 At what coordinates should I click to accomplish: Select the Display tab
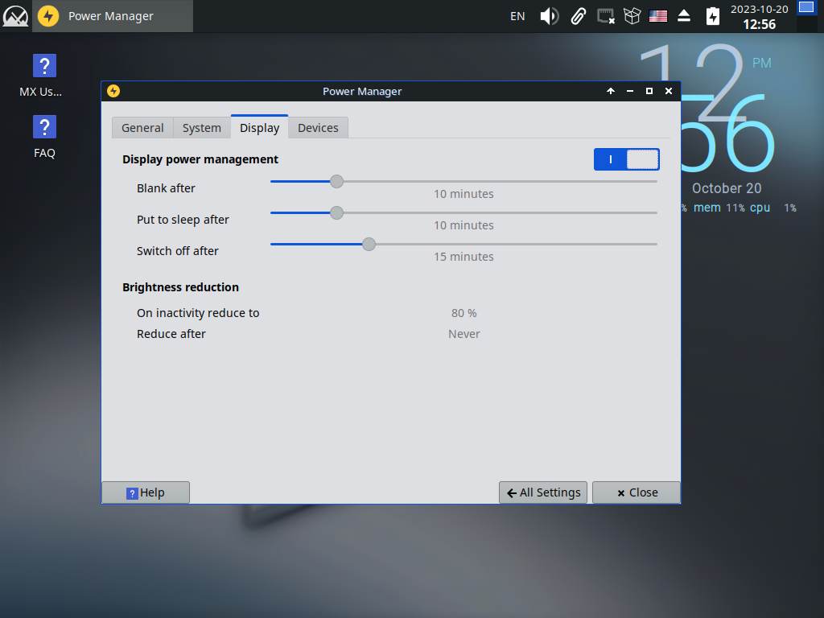click(x=260, y=127)
